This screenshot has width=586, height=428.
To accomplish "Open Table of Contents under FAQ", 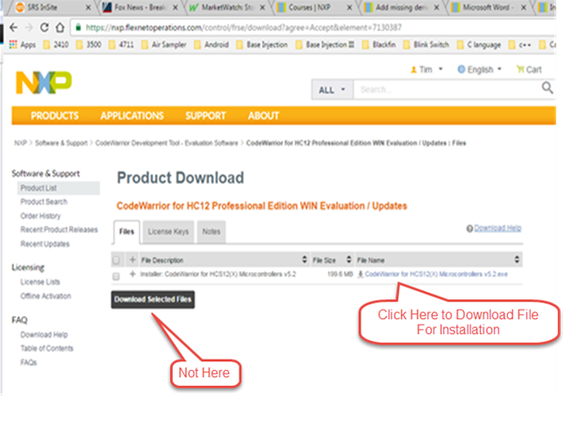I will (x=47, y=348).
